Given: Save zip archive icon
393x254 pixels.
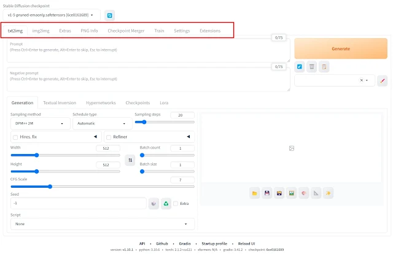Looking at the screenshot, I should [279, 193].
